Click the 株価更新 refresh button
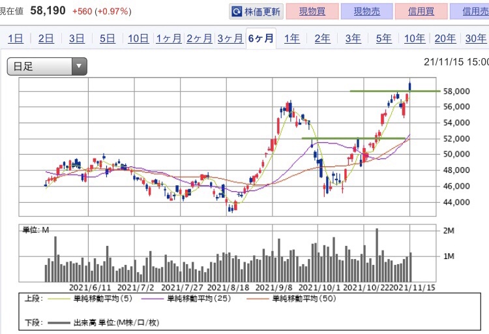This screenshot has width=489, height=334. pyautogui.click(x=256, y=12)
